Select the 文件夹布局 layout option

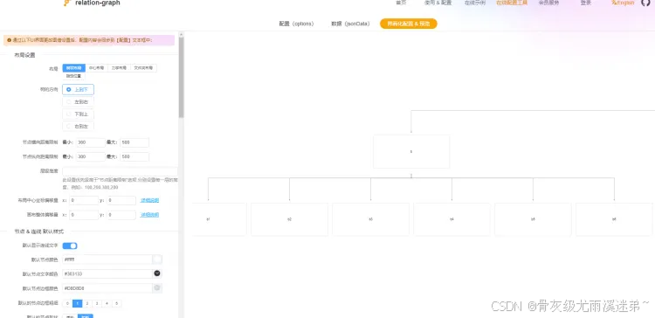(x=143, y=67)
